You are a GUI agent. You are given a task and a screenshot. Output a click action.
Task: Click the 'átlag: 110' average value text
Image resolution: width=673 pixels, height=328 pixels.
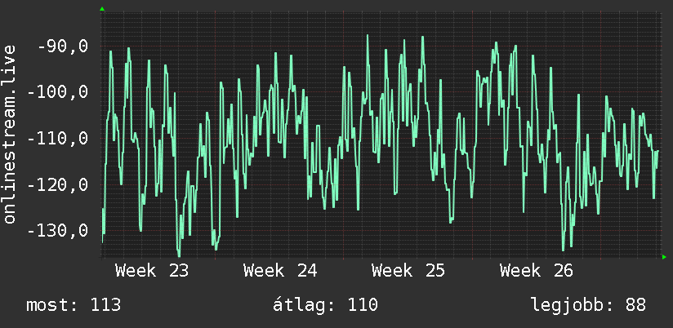325,304
